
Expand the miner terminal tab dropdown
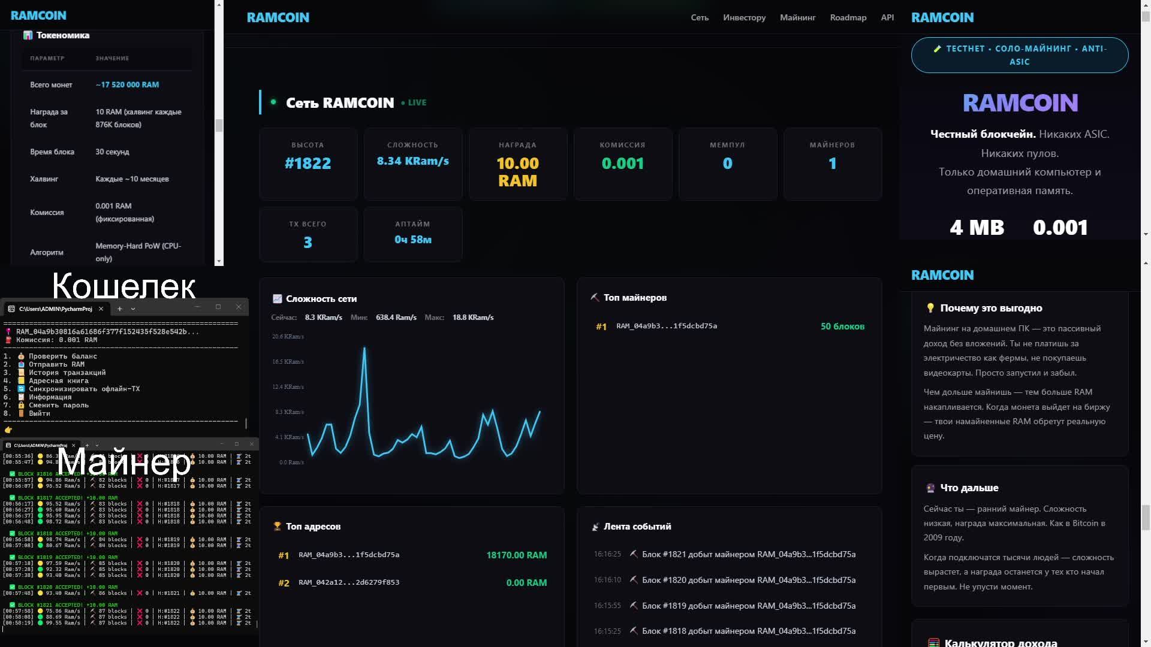97,445
